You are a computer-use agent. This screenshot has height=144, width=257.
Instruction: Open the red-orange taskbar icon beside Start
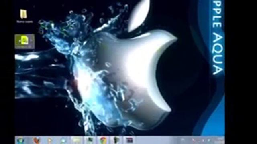point(37,140)
